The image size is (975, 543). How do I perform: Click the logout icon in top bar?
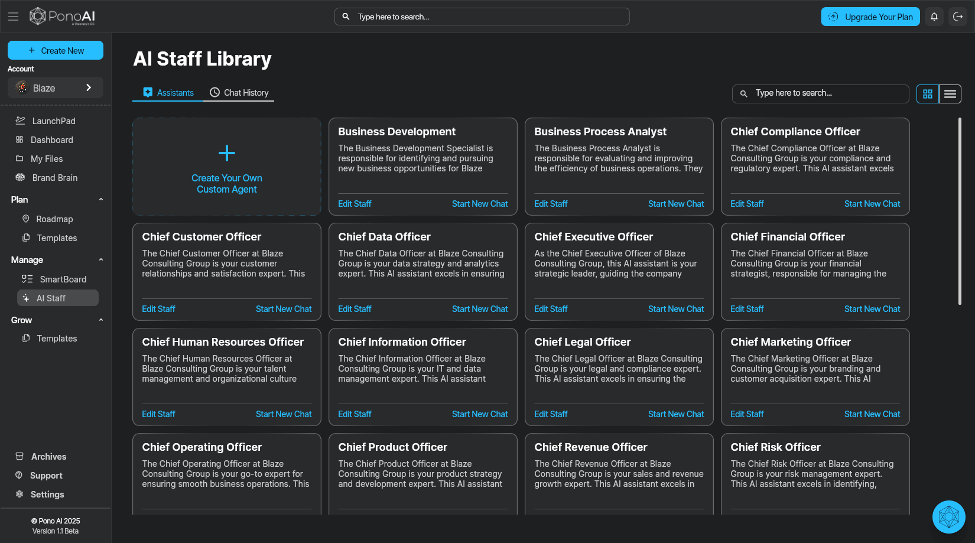tap(958, 17)
